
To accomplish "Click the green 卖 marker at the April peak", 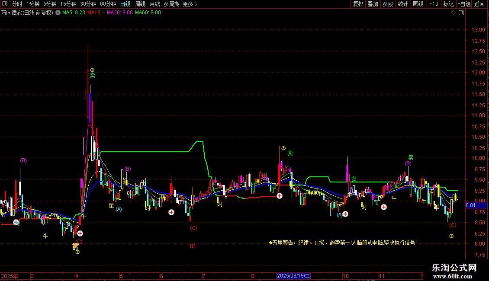I will pyautogui.click(x=92, y=75).
